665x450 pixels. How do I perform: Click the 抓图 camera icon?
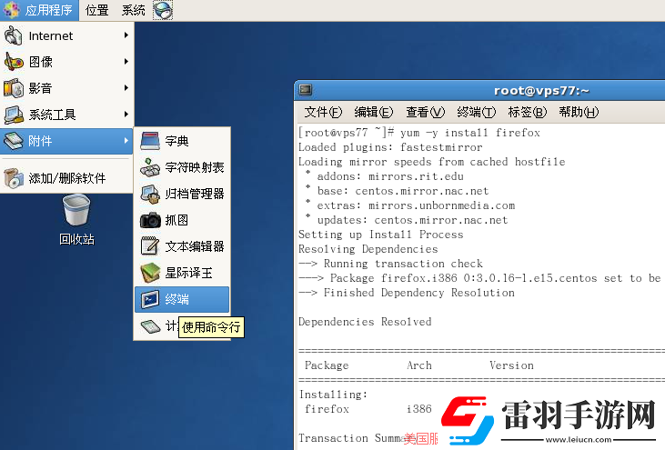150,220
